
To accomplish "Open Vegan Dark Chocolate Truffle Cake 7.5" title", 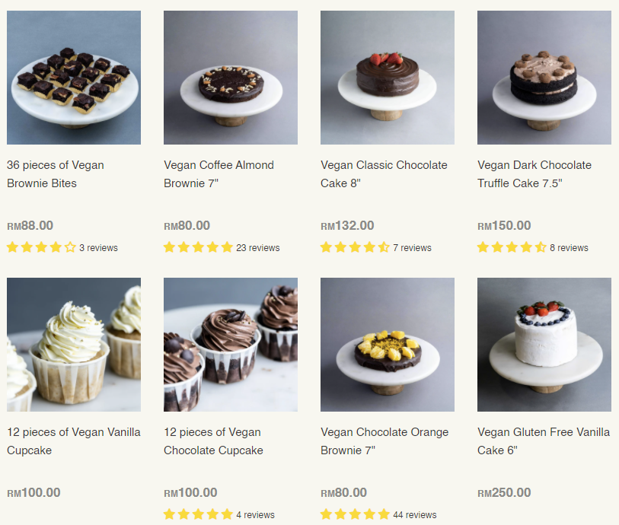I will coord(534,174).
